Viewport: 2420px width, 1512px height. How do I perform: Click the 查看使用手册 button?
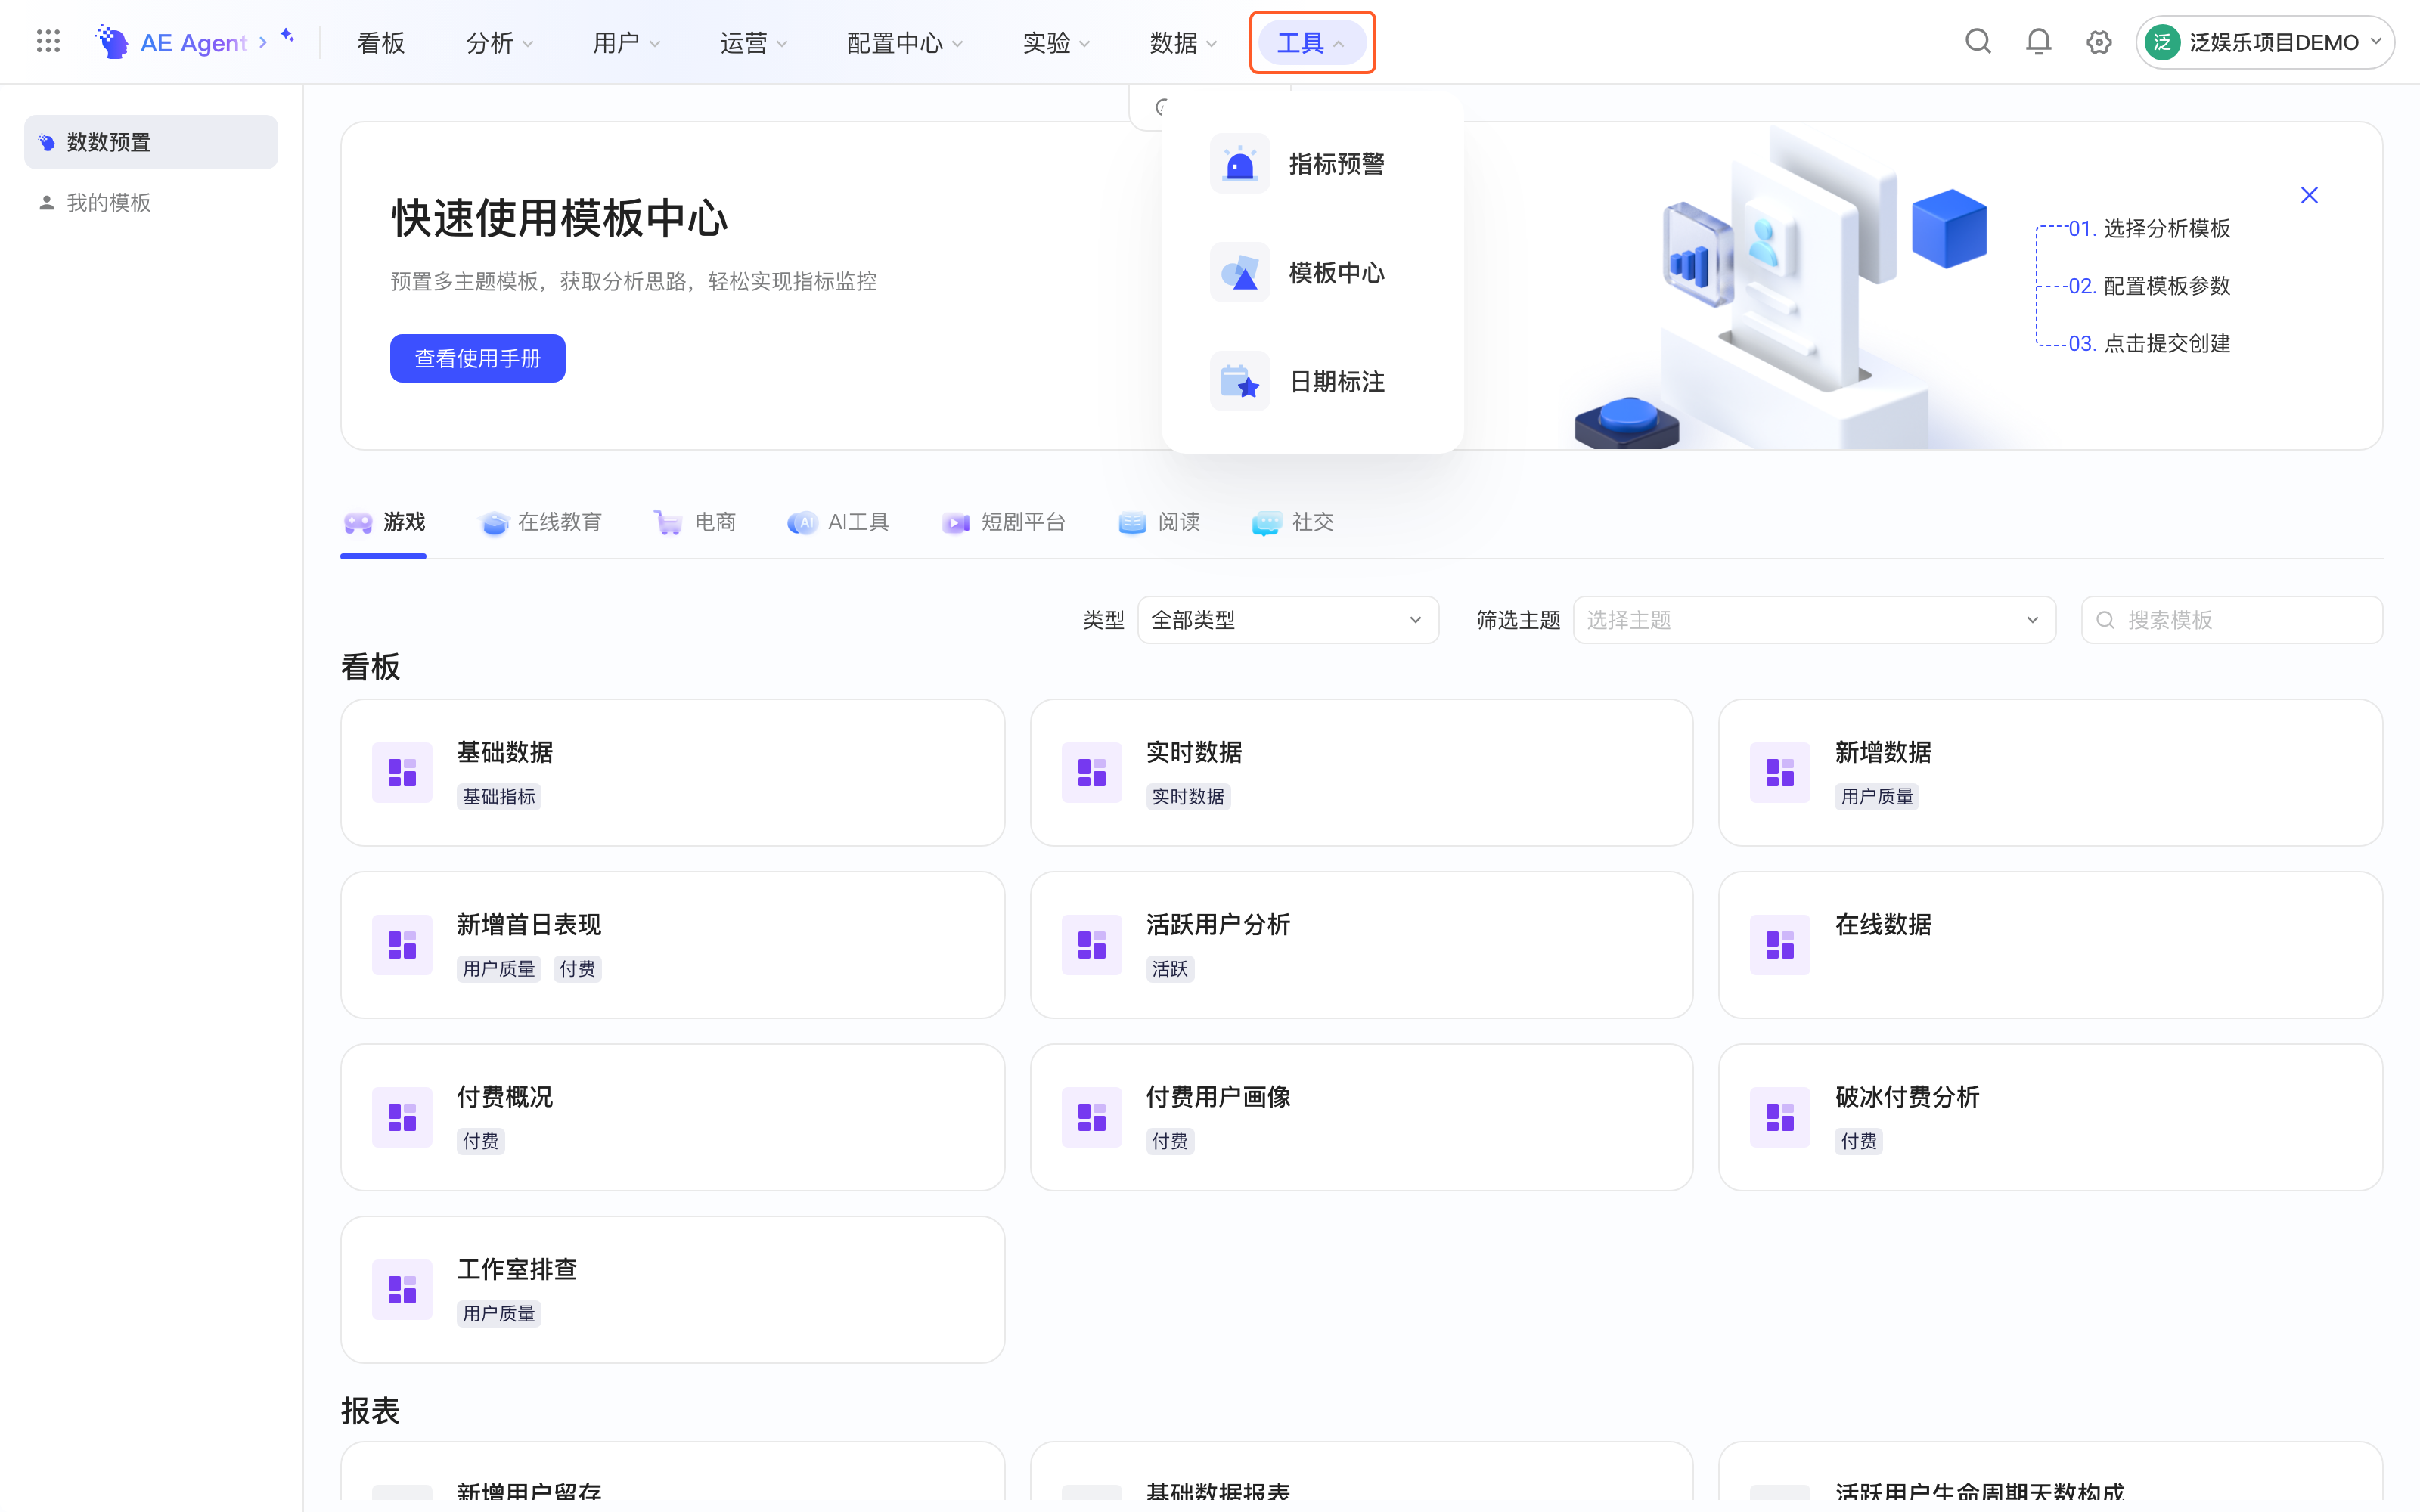coord(477,358)
